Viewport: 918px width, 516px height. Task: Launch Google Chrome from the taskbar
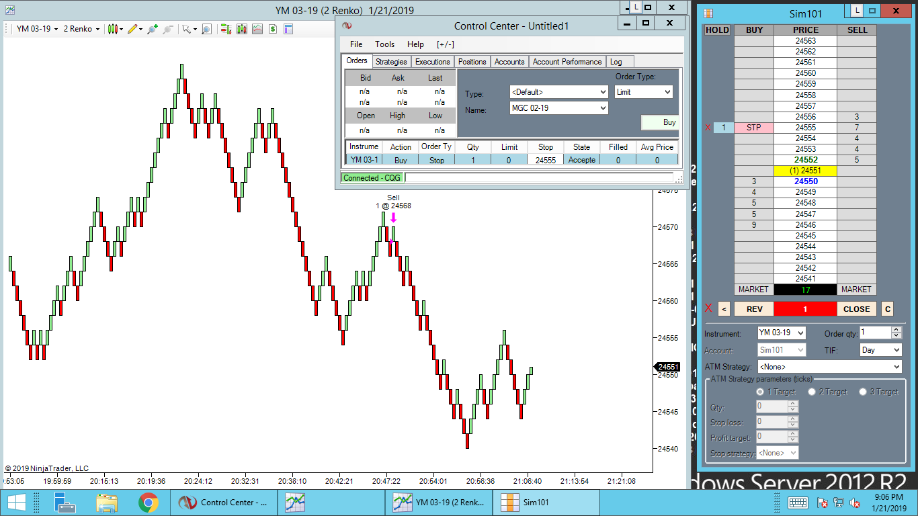point(149,503)
